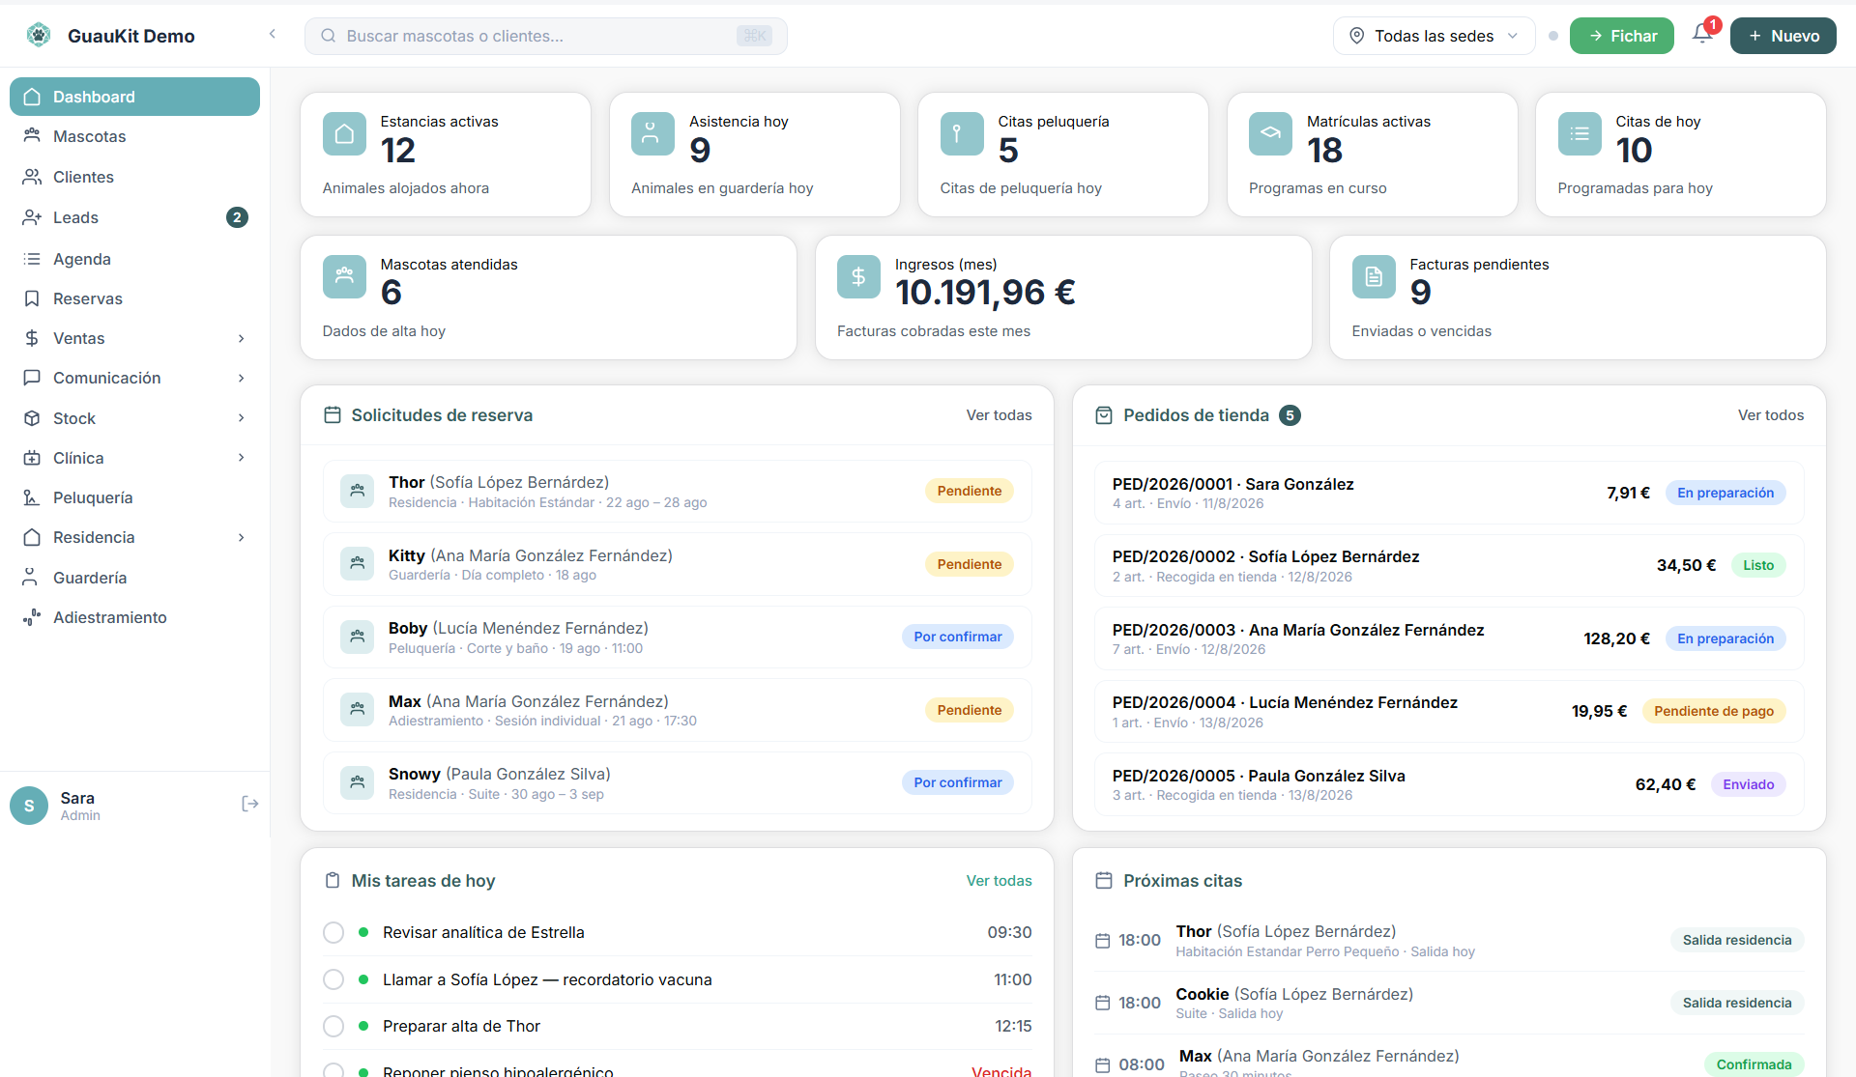Click the Nuevo button

[1783, 36]
